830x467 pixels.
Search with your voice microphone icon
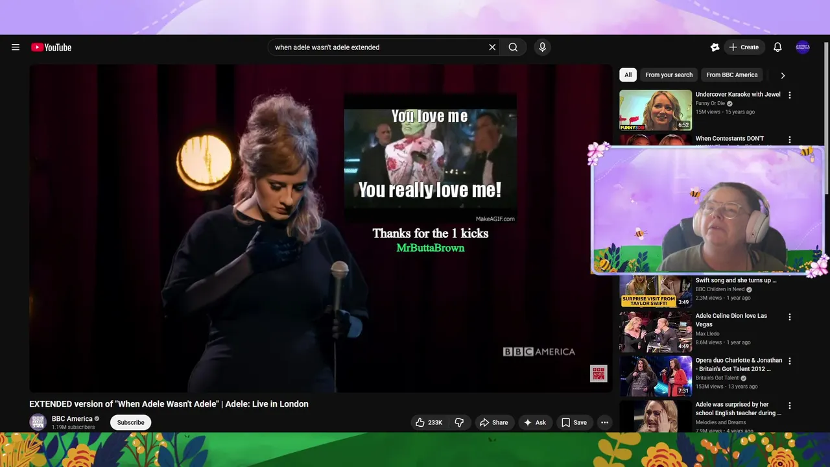pos(543,47)
